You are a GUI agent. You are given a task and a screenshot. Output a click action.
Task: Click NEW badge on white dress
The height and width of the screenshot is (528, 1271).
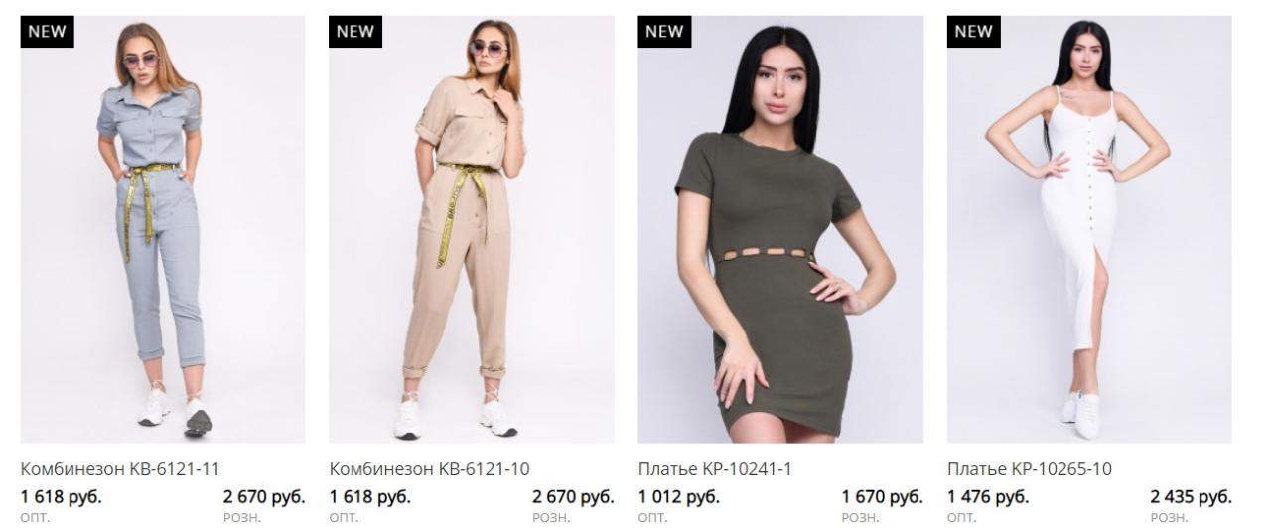pyautogui.click(x=974, y=31)
